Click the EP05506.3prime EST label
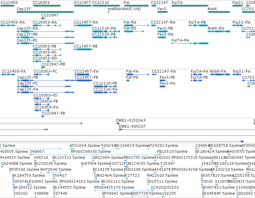The image size is (255, 198). 24,170
